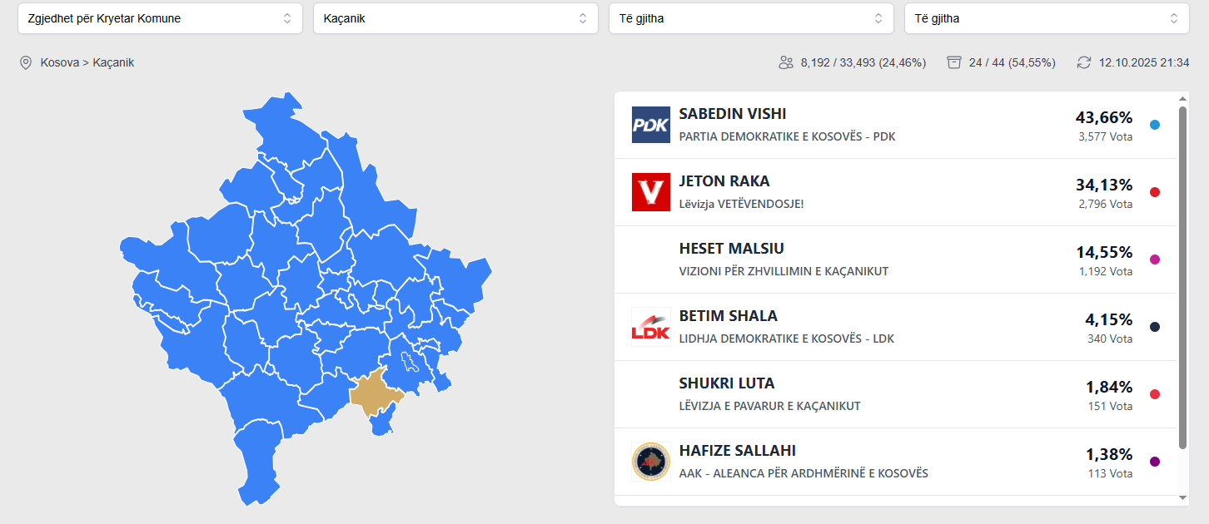
Task: Open the election type selector
Action: coord(160,17)
